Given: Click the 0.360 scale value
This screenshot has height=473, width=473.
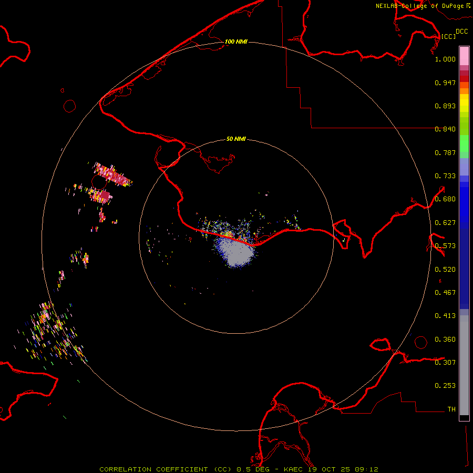Looking at the screenshot, I should pos(445,340).
